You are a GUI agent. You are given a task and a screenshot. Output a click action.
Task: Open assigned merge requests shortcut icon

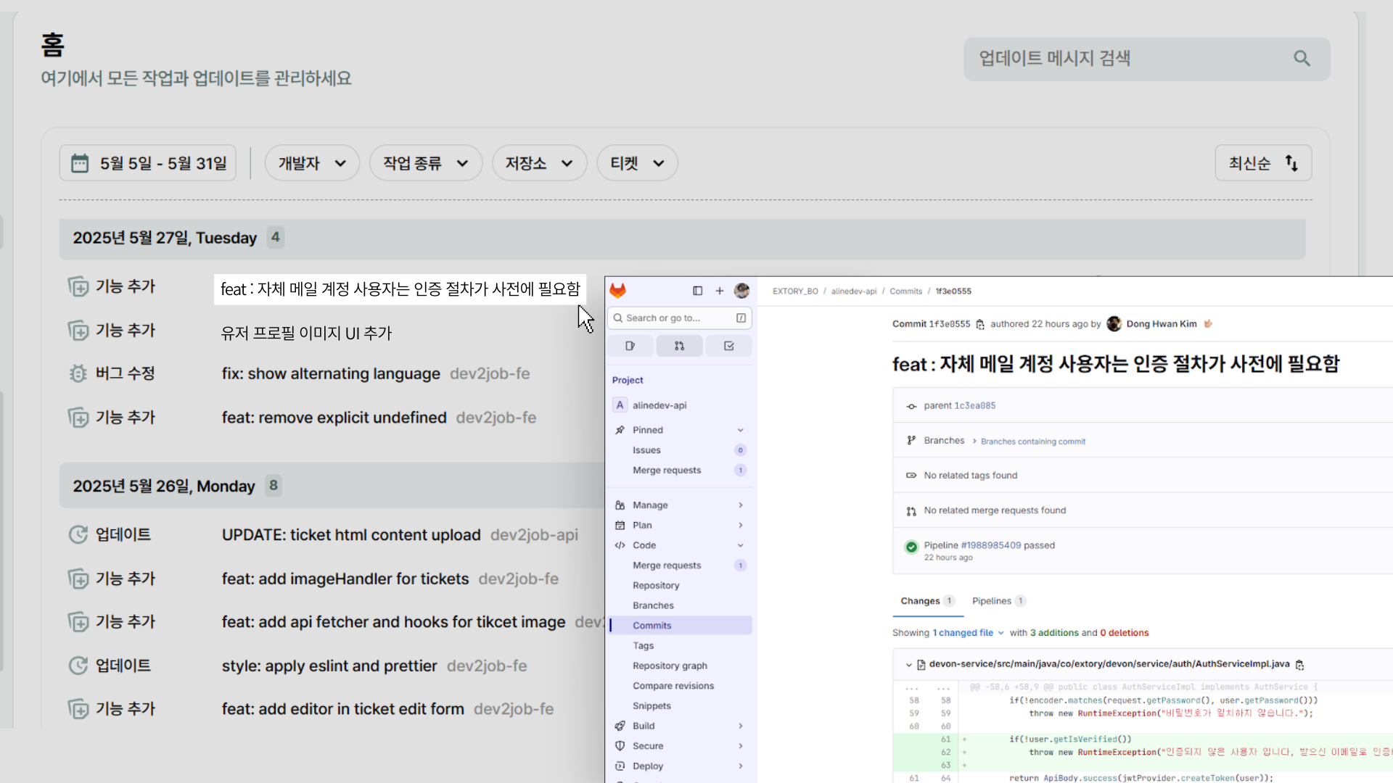pos(679,346)
